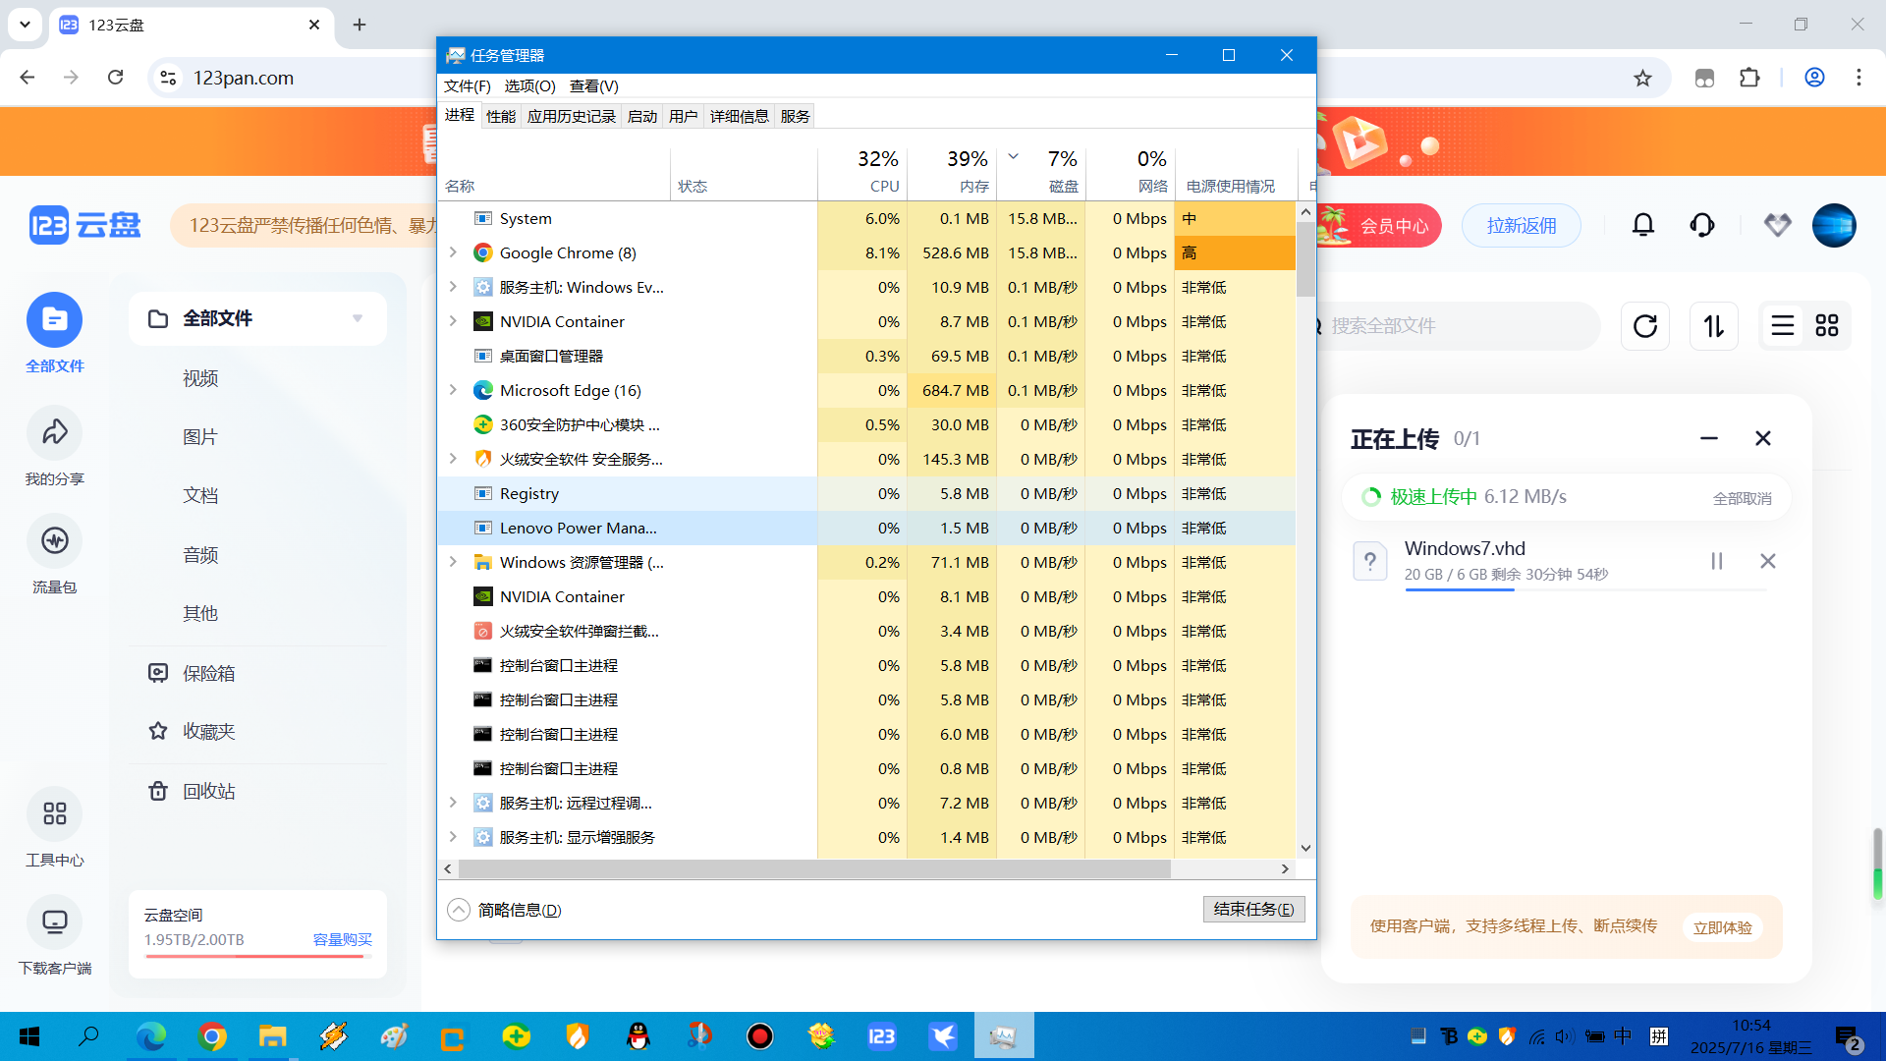1886x1061 pixels.
Task: Click 拉新返佣 button
Action: pyautogui.click(x=1522, y=226)
